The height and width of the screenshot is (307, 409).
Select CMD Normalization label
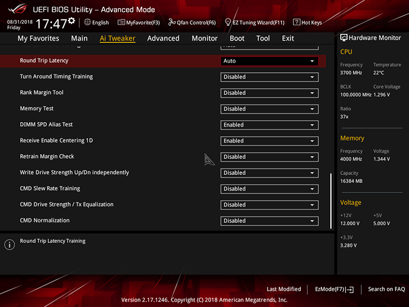[x=45, y=220]
